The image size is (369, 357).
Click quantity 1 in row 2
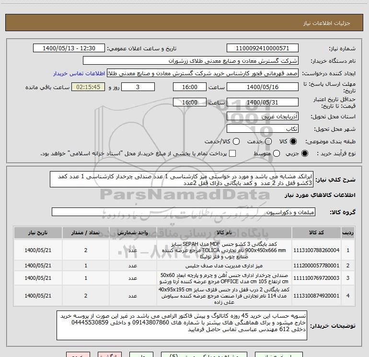coord(86,265)
